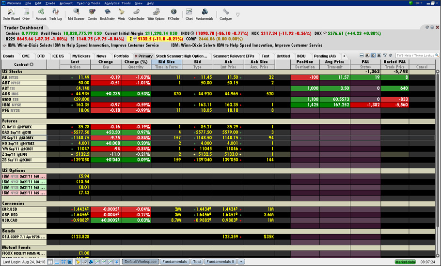The image size is (441, 266).
Task: Select the DELL CORP 7.1 Apr15'28 bond row
Action: coord(219,236)
